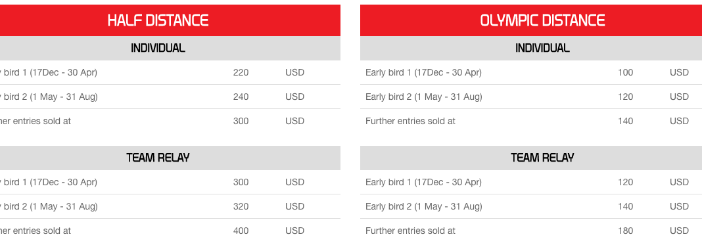Click USD beside the 180 price
702x247 pixels.
click(x=679, y=231)
